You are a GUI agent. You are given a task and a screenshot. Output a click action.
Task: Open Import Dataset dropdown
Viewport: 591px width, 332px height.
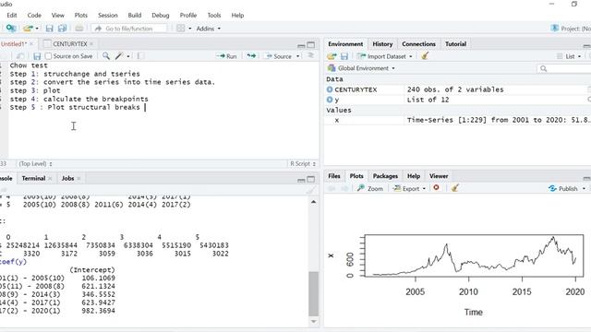384,56
